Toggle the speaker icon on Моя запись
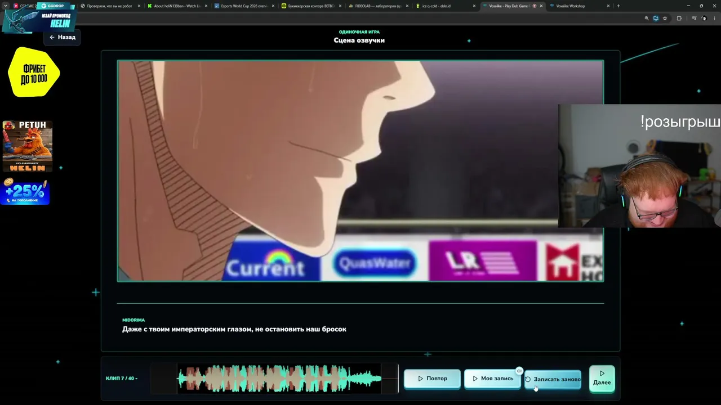The height and width of the screenshot is (405, 721). coord(519,371)
